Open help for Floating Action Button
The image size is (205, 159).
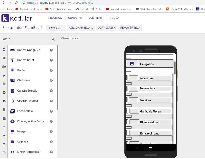point(51,121)
